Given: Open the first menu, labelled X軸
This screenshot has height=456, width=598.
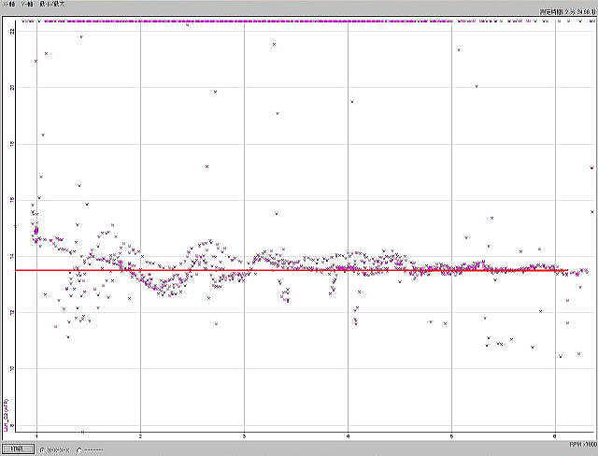Looking at the screenshot, I should pyautogui.click(x=8, y=4).
